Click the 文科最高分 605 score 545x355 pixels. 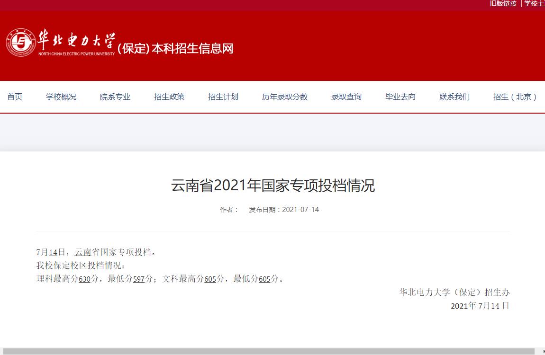pos(210,279)
